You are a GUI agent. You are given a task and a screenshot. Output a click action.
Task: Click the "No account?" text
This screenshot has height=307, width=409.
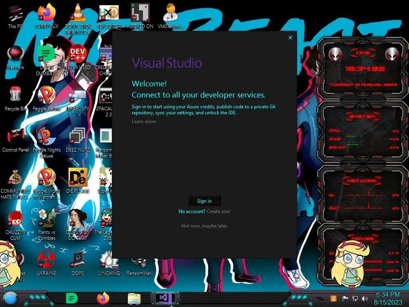tap(192, 211)
